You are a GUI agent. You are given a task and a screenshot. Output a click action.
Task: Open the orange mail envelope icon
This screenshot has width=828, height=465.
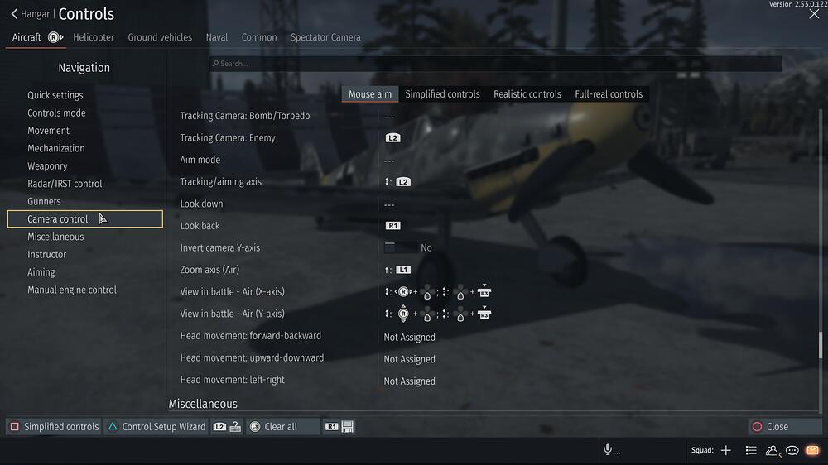click(813, 450)
